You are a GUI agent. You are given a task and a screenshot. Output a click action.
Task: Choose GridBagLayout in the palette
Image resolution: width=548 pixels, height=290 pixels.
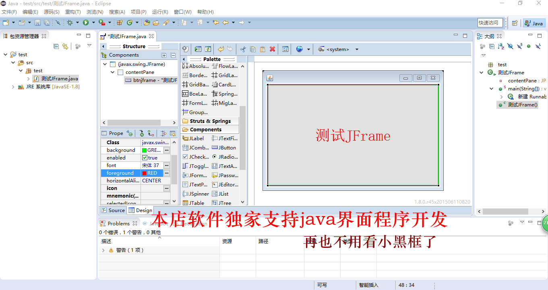coord(196,85)
